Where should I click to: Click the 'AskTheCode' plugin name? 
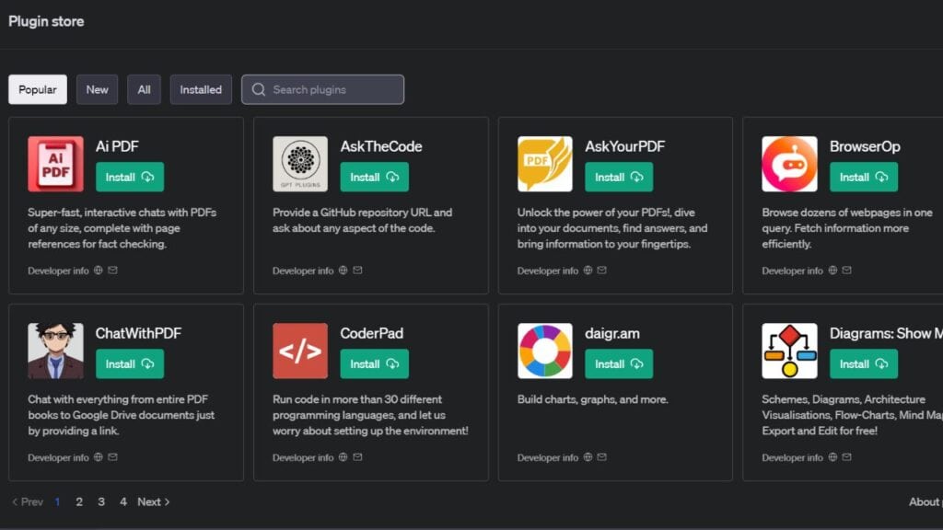pyautogui.click(x=381, y=146)
